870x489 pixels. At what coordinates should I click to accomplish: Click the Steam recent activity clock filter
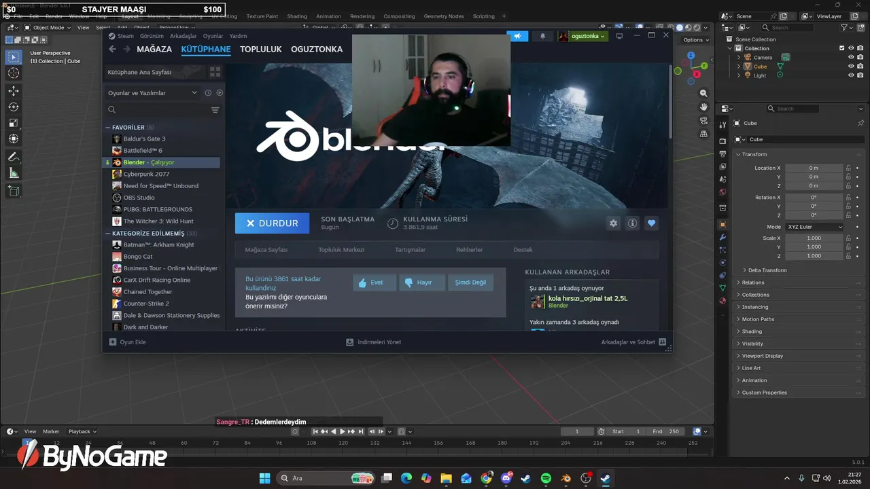pyautogui.click(x=208, y=93)
